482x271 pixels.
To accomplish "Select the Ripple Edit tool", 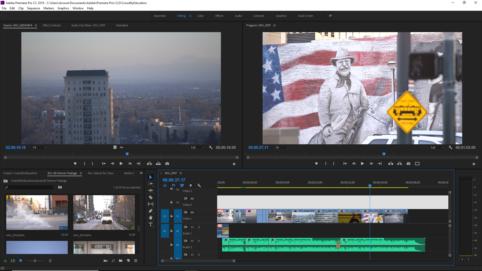I will (151, 191).
